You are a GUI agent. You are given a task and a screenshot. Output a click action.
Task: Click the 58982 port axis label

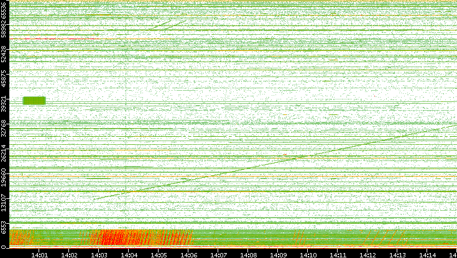click(4, 28)
